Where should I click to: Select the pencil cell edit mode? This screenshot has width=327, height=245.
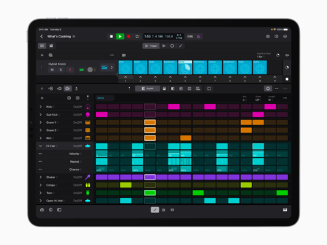click(x=181, y=46)
